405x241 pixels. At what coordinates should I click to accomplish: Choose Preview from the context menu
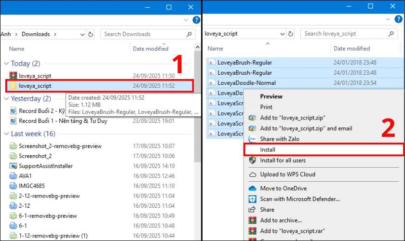click(271, 96)
